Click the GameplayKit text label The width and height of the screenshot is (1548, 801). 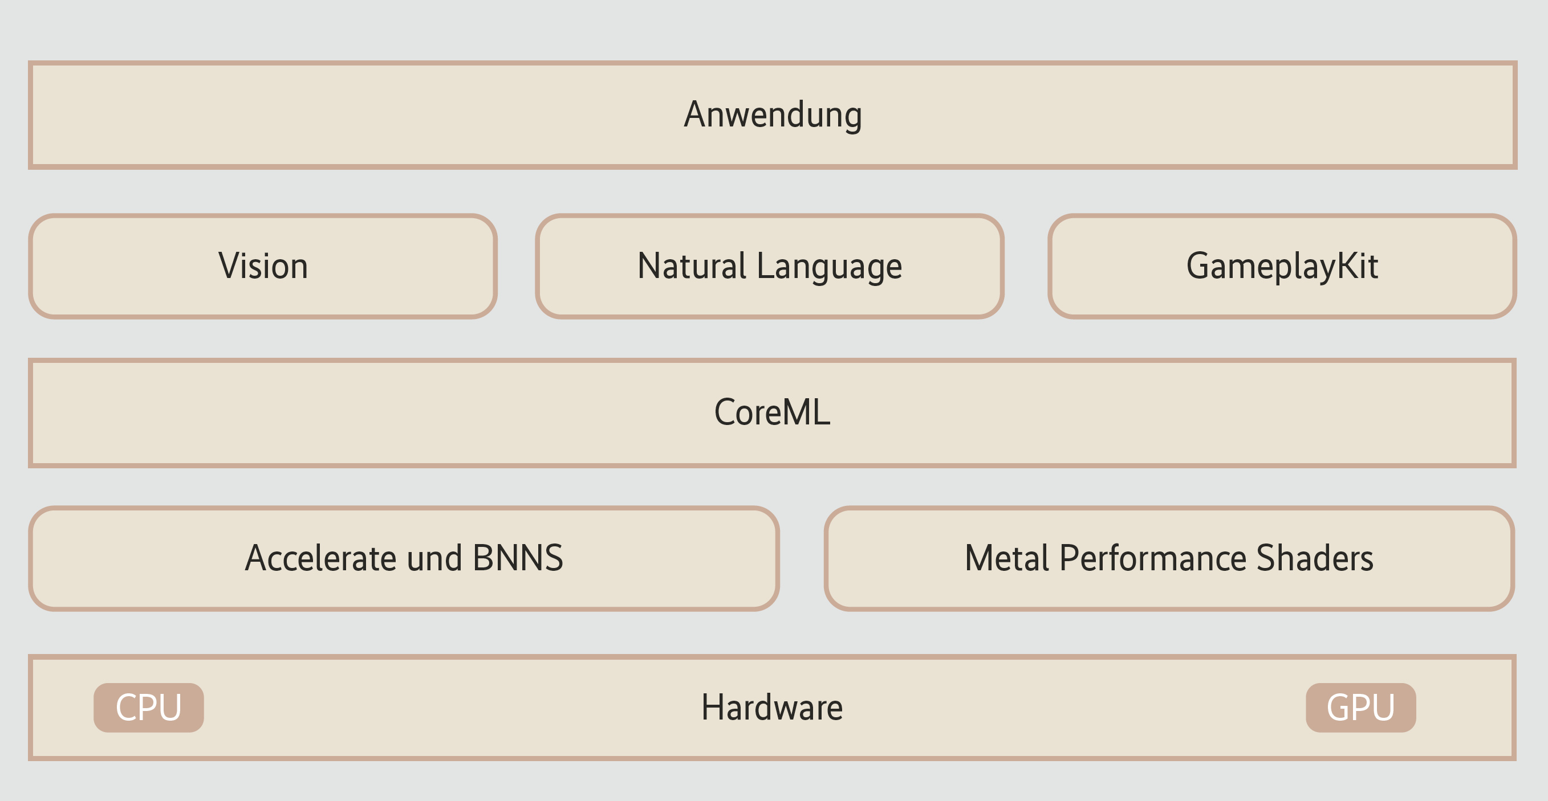tap(1282, 266)
